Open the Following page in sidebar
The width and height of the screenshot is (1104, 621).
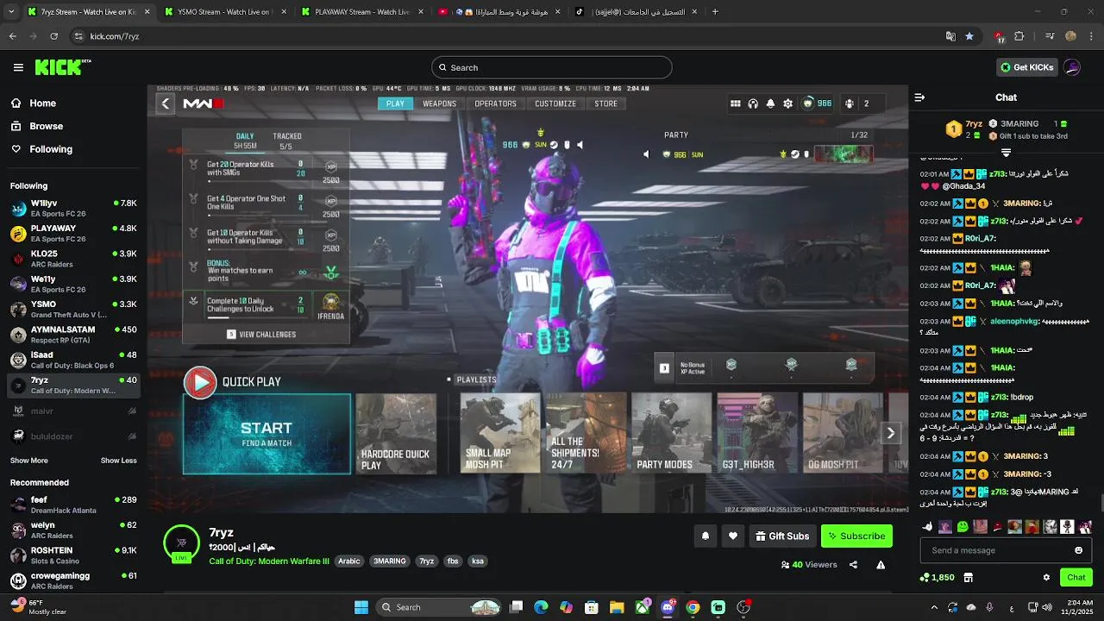click(x=50, y=149)
